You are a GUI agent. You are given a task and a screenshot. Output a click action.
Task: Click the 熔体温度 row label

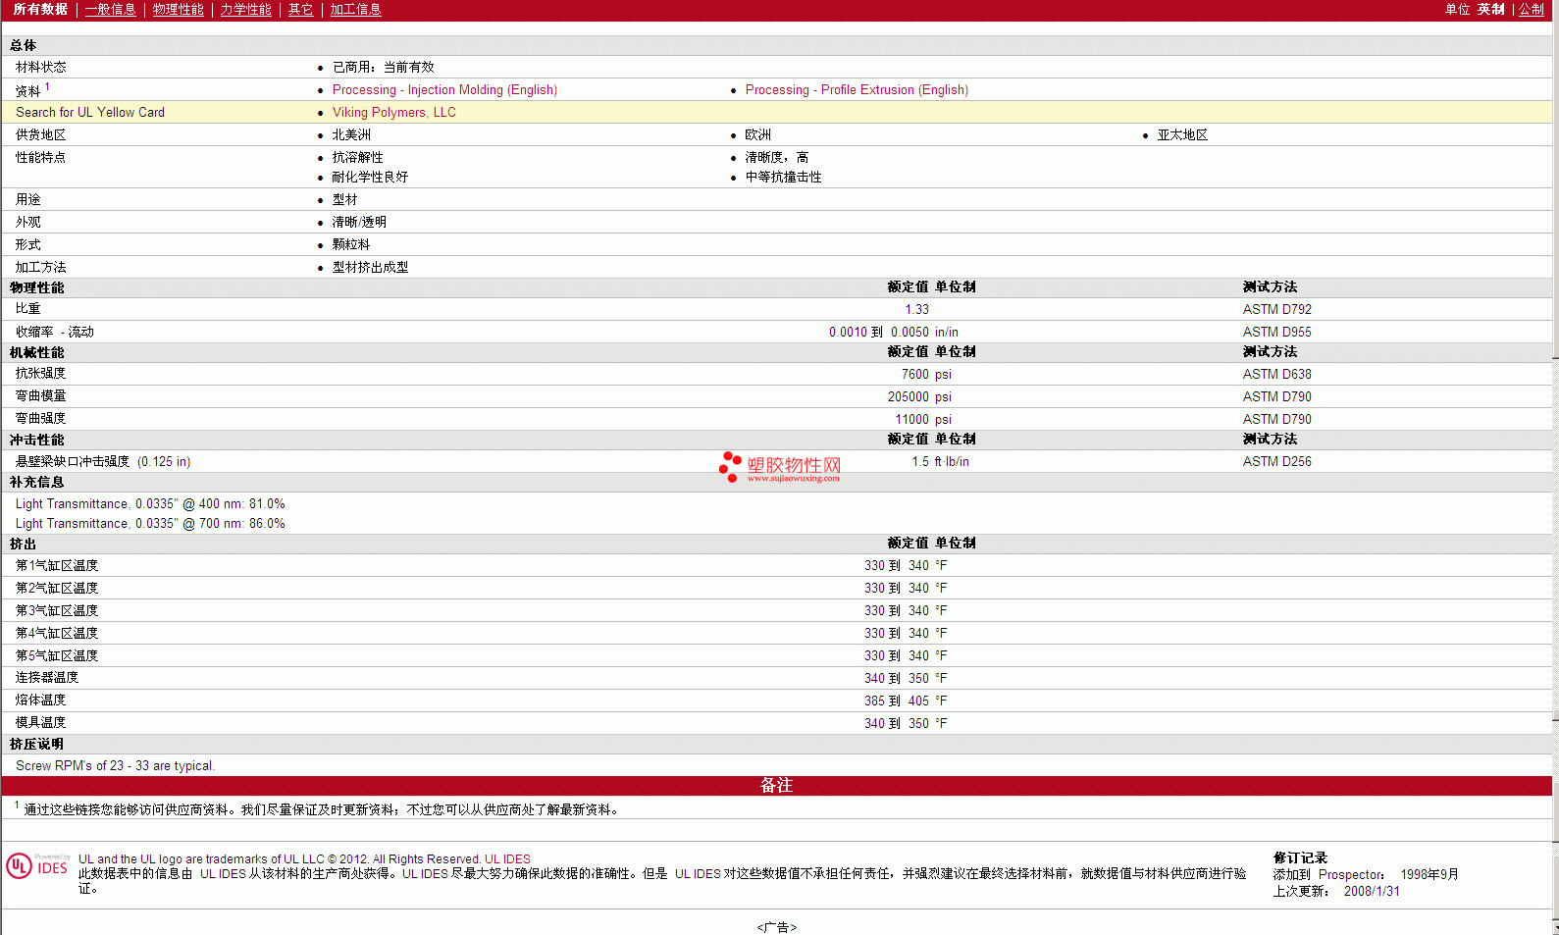pos(40,701)
